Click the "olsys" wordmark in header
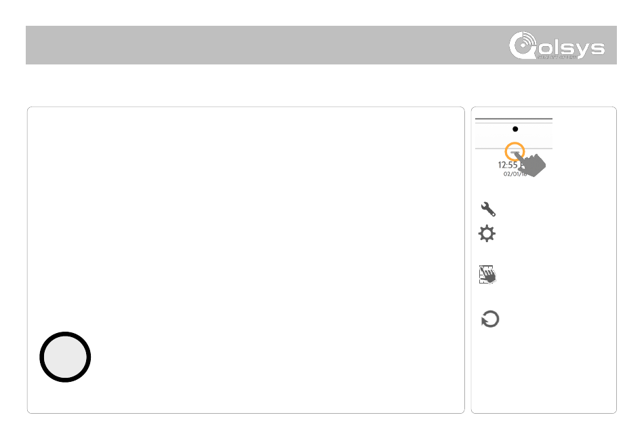This screenshot has height=447, width=644. (571, 48)
